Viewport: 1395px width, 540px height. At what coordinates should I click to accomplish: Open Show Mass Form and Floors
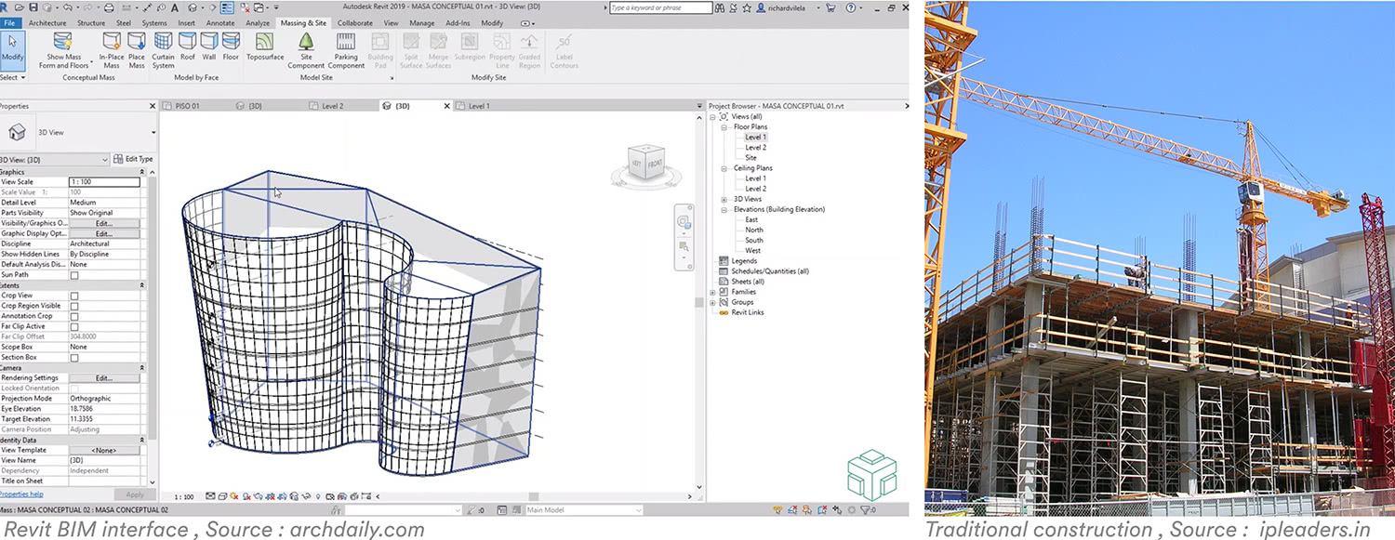point(63,47)
